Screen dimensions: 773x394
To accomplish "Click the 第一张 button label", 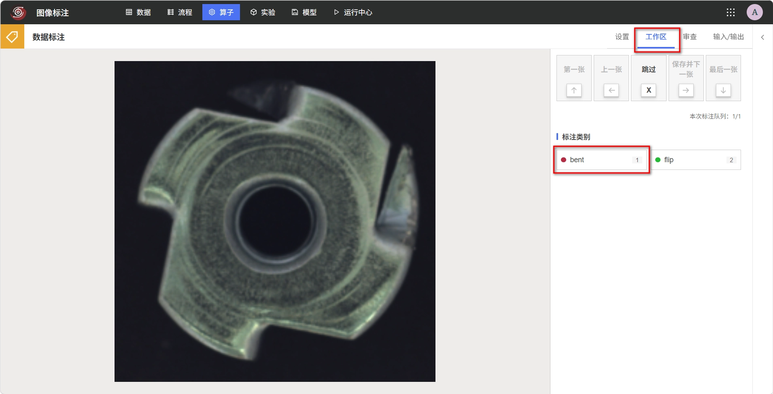I will [x=574, y=70].
